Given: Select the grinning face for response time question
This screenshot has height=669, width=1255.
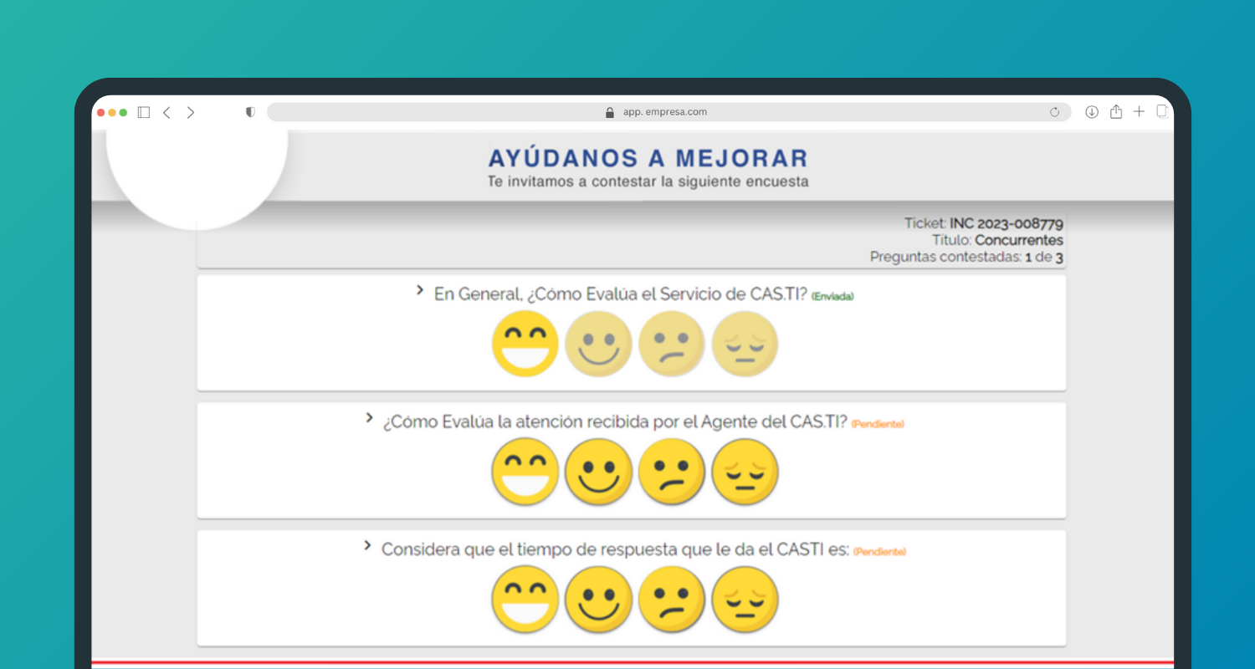Looking at the screenshot, I should [x=525, y=599].
